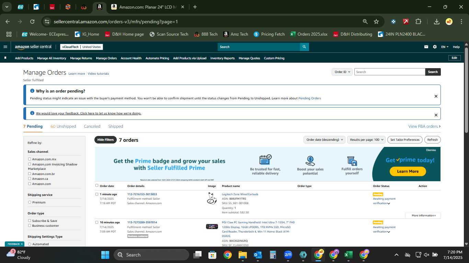Click the yellow Learn More Prime button
Image resolution: width=469 pixels, height=263 pixels.
click(x=408, y=171)
